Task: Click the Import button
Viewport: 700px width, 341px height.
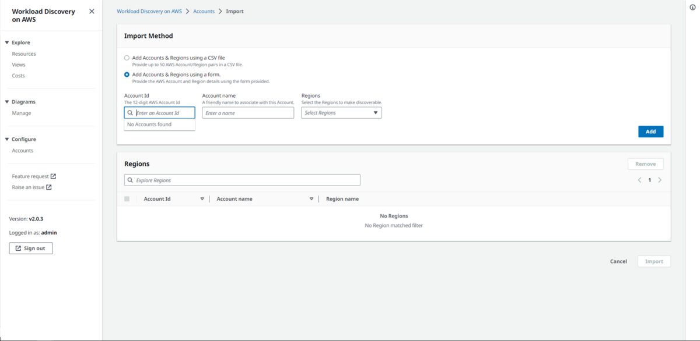Action: 654,261
